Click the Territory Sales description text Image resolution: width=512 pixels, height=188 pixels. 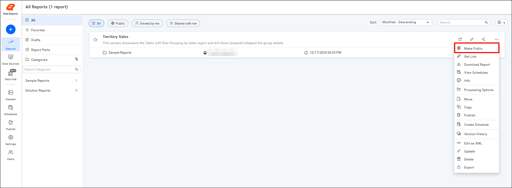(193, 43)
